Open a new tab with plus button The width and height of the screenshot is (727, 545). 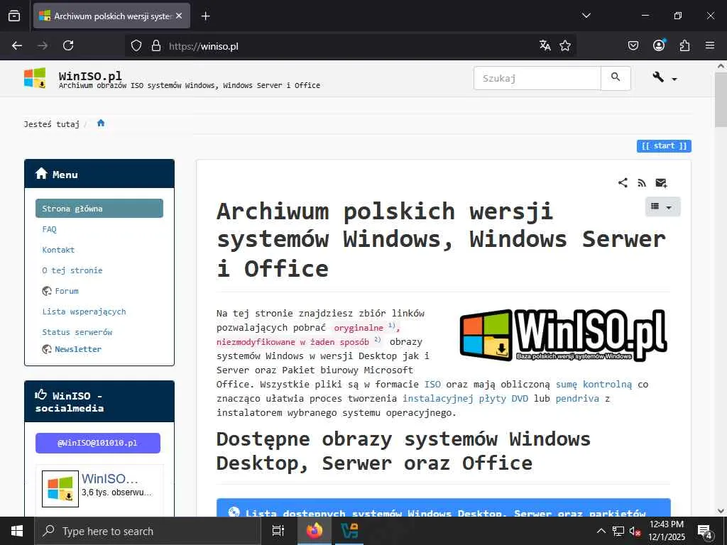click(205, 16)
